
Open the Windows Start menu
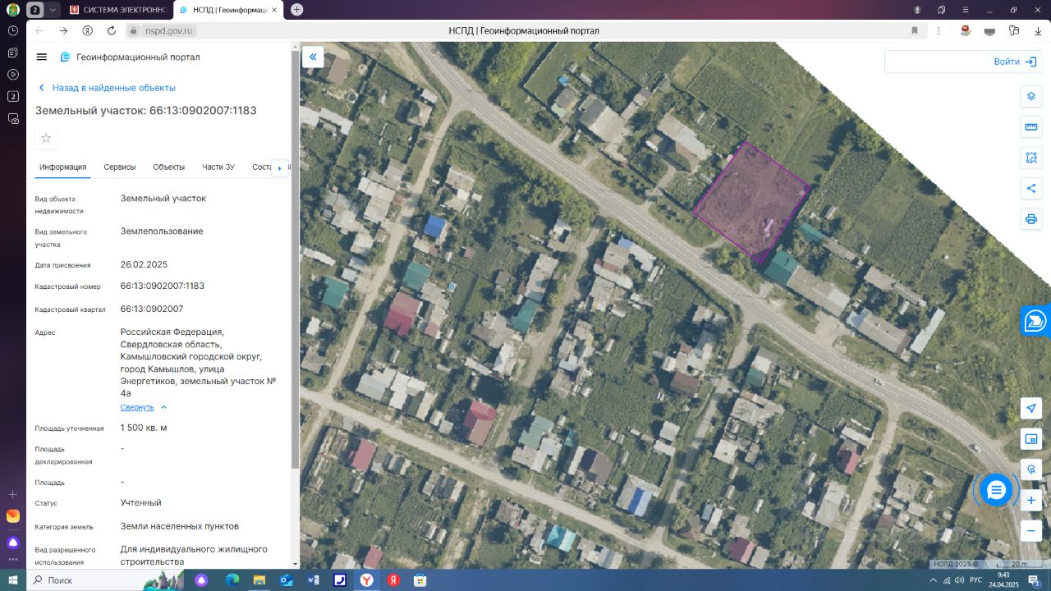tap(13, 580)
